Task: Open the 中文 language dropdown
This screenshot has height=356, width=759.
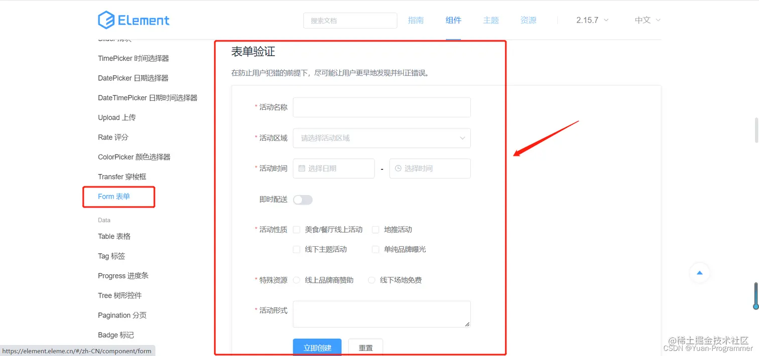Action: pyautogui.click(x=647, y=20)
